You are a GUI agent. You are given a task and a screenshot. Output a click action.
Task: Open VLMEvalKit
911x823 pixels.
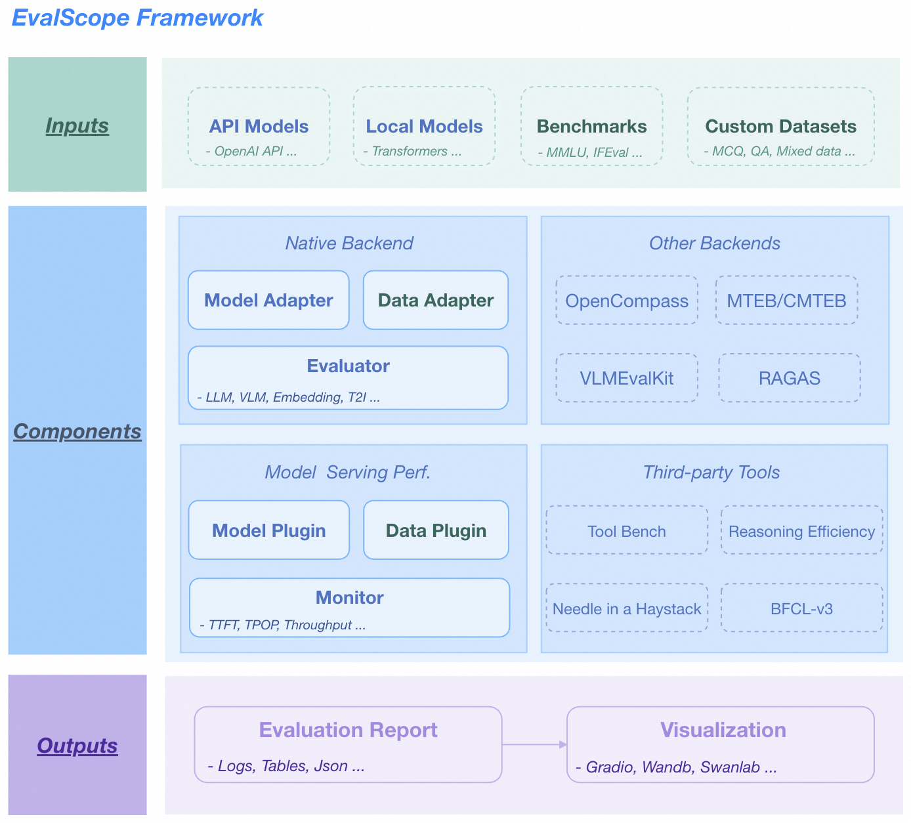point(627,378)
